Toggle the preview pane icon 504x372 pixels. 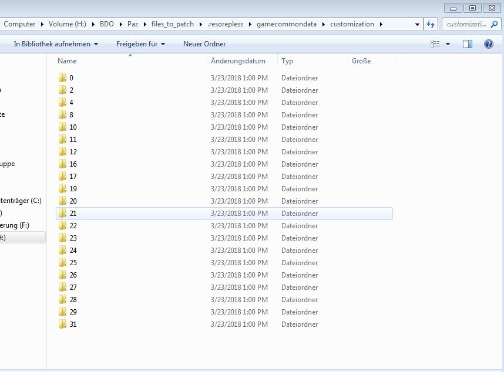coord(468,44)
